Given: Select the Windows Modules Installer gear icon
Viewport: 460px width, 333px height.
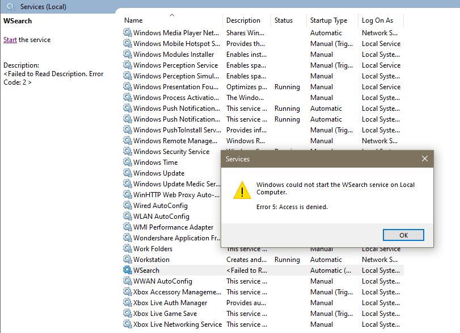Looking at the screenshot, I should coord(127,54).
